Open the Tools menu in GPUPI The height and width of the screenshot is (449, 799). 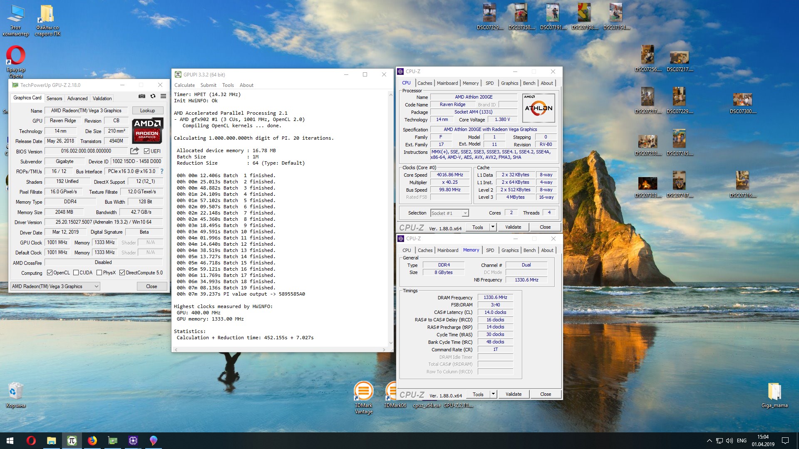[228, 85]
